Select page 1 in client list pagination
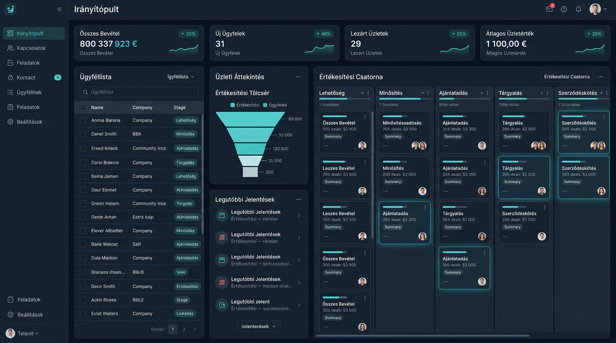Screen dimensions: 616x343 click(x=173, y=329)
